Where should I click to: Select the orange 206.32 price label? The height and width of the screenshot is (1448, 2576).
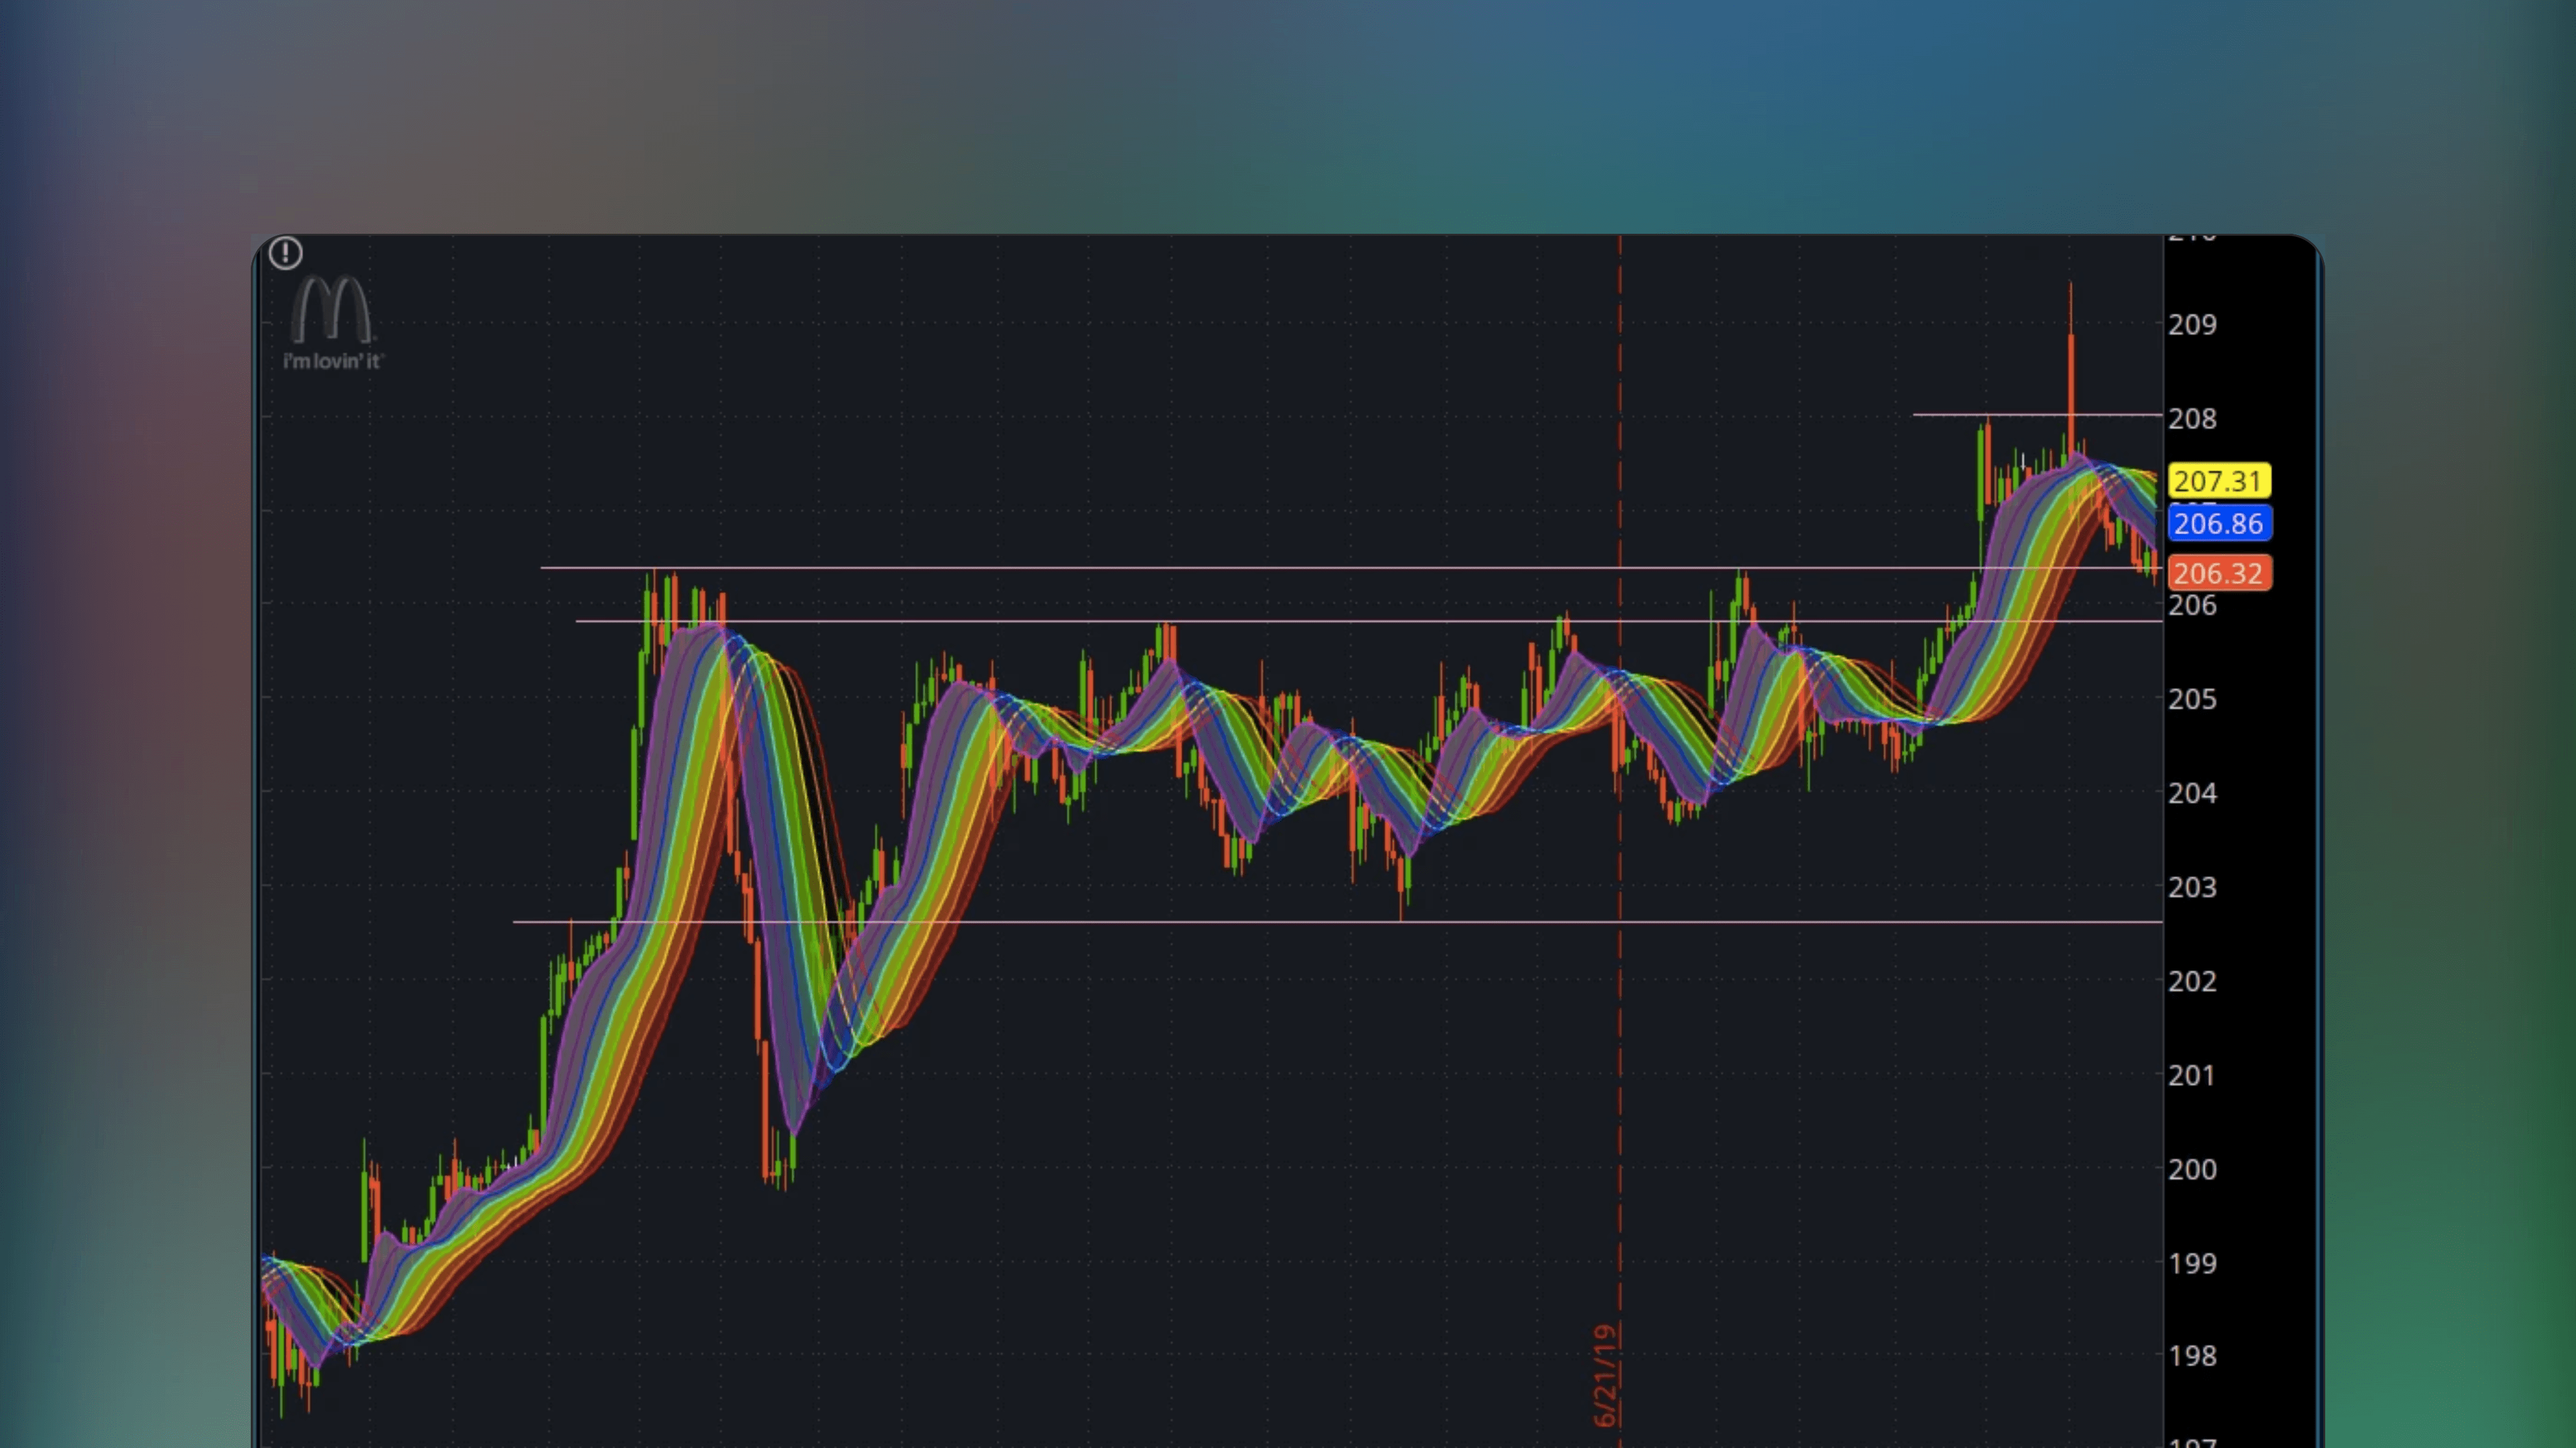(x=2219, y=573)
